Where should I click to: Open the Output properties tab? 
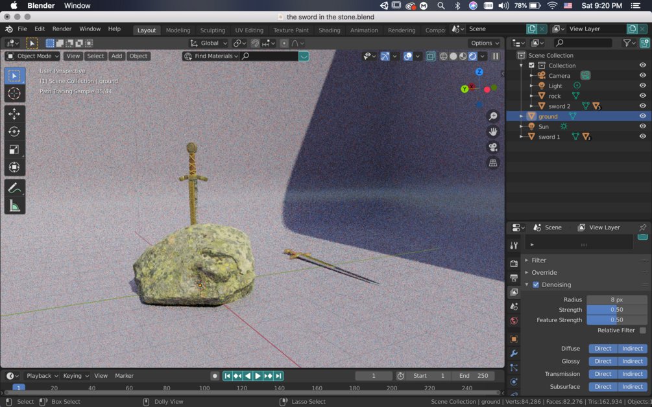pyautogui.click(x=514, y=278)
